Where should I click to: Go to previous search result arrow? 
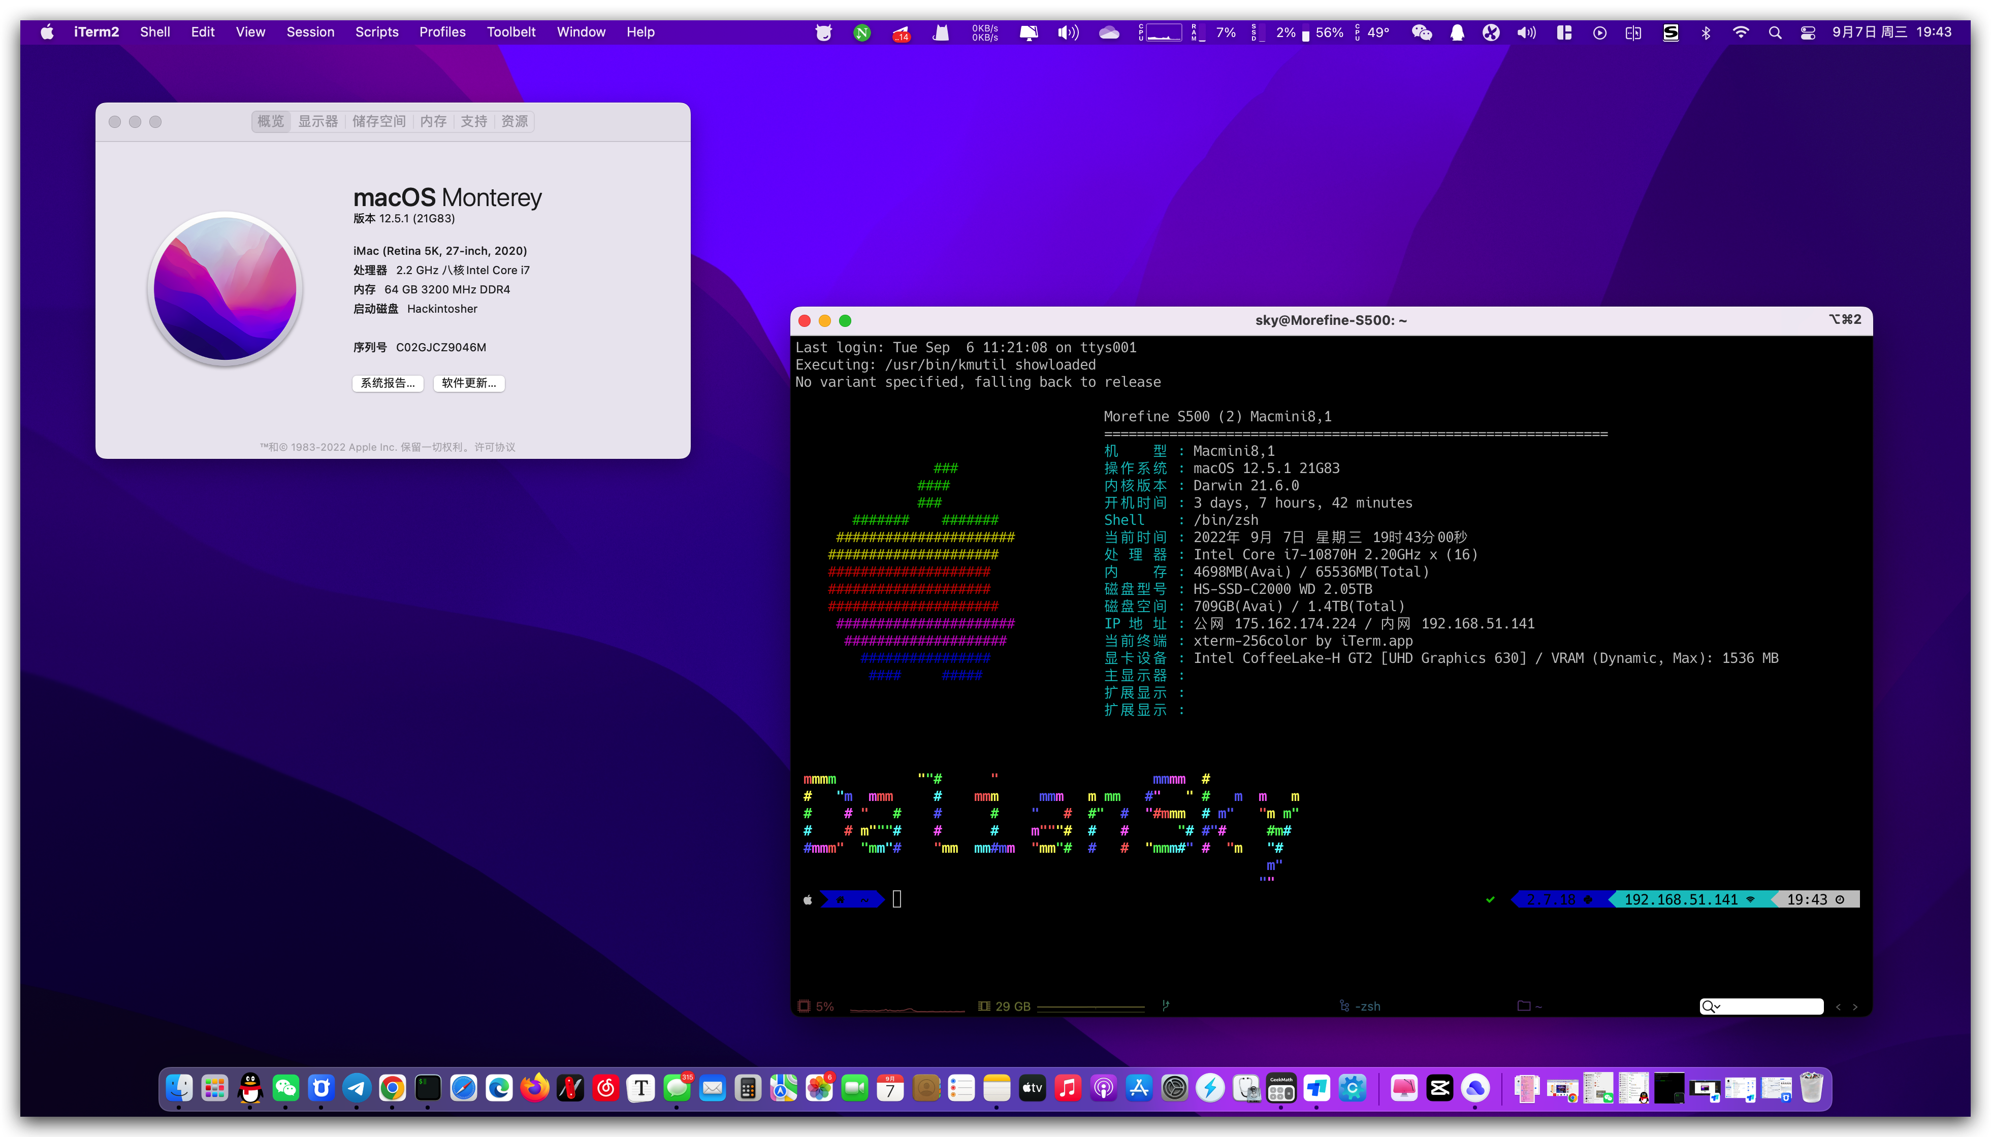pyautogui.click(x=1838, y=1007)
